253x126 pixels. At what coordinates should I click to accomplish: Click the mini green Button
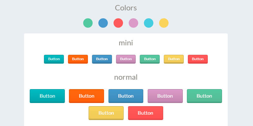tap(150, 59)
